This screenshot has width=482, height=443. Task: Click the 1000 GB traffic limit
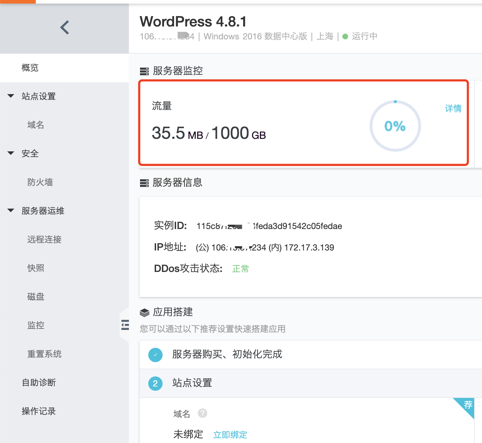click(x=239, y=133)
